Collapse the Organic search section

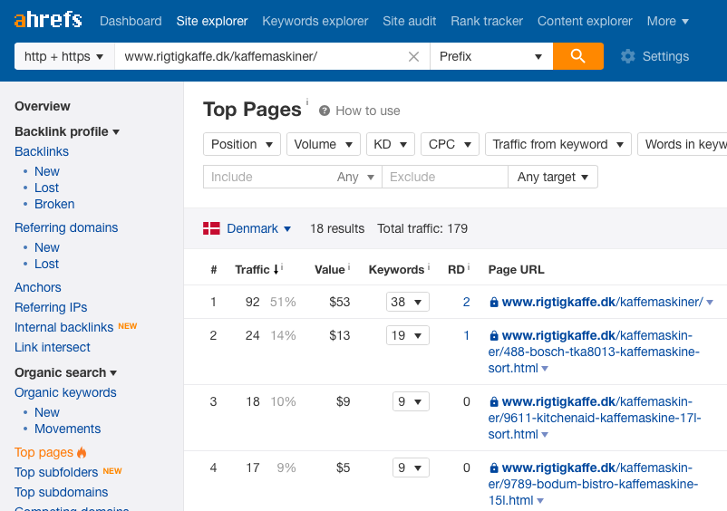tap(65, 372)
